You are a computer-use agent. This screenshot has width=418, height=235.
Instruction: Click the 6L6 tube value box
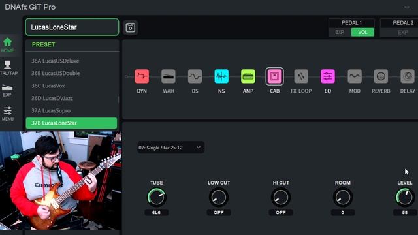click(157, 212)
